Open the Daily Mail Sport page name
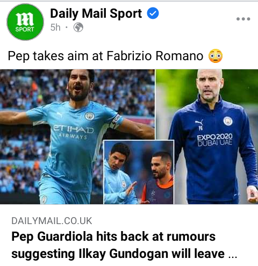This screenshot has width=258, height=266. click(96, 13)
